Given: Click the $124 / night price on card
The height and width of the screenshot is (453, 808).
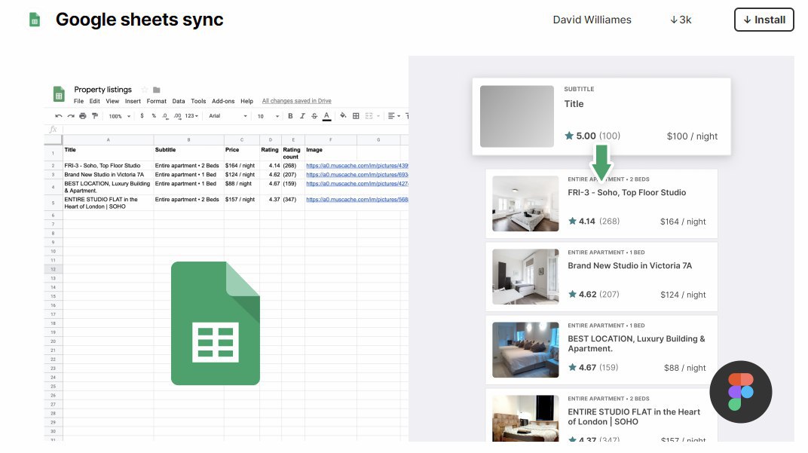Looking at the screenshot, I should [683, 295].
